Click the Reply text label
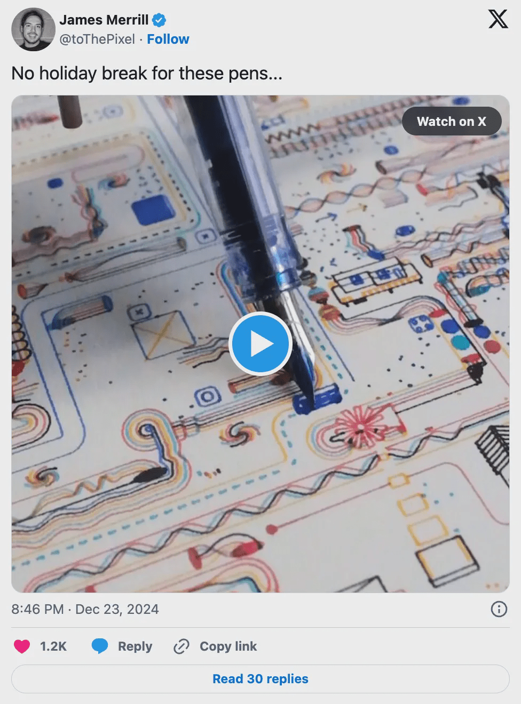Viewport: 521px width, 704px height. coord(135,646)
